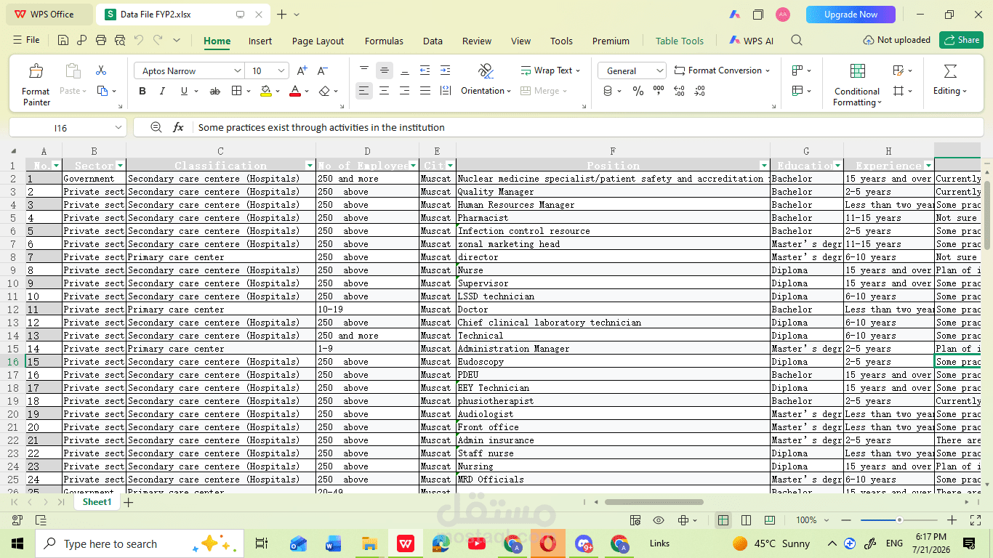Open the Data tab
The width and height of the screenshot is (993, 558).
433,41
